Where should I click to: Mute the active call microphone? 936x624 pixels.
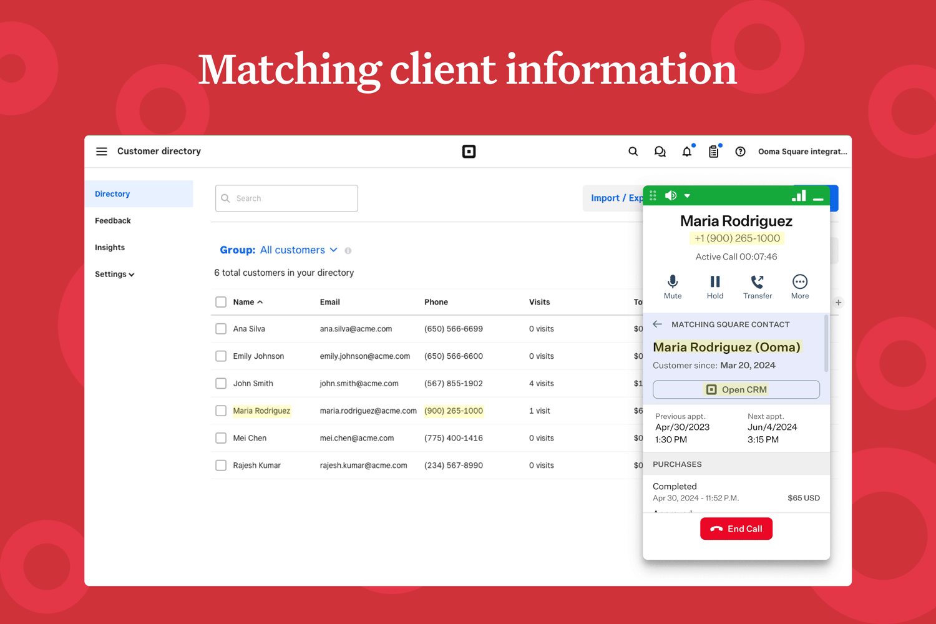[673, 286]
